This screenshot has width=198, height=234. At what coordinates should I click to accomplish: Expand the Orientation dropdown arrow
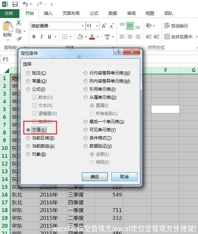click(154, 26)
